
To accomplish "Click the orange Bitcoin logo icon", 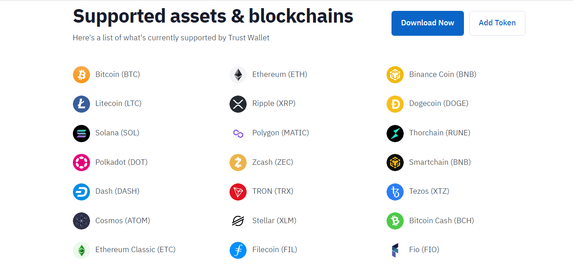I will 81,75.
